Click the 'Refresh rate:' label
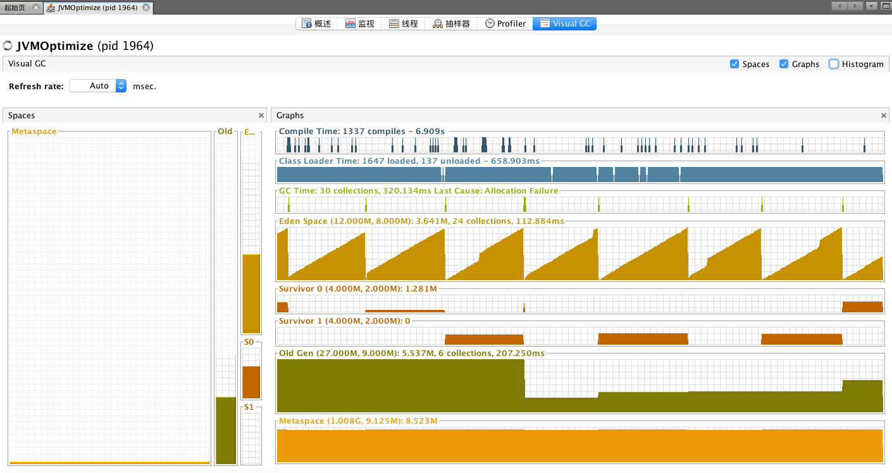This screenshot has width=892, height=473. point(36,86)
